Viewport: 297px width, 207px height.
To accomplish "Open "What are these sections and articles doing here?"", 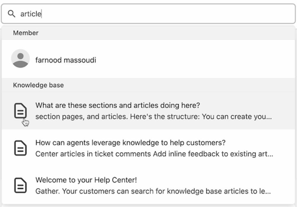I will pyautogui.click(x=118, y=105).
